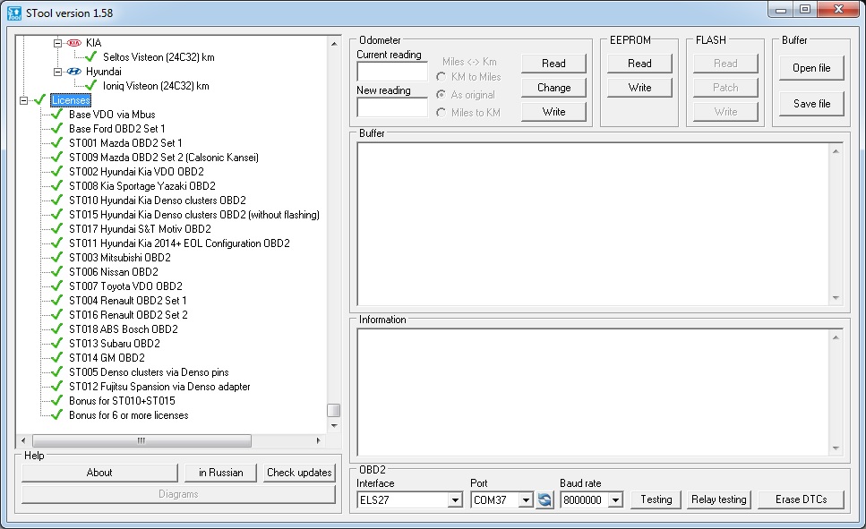
Task: Click checkmark icon of ST001 Mazda OBD2 Set 1
Action: [x=57, y=143]
